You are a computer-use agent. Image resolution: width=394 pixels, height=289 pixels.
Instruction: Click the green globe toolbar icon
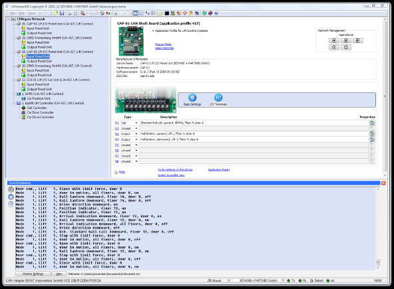pos(204,13)
